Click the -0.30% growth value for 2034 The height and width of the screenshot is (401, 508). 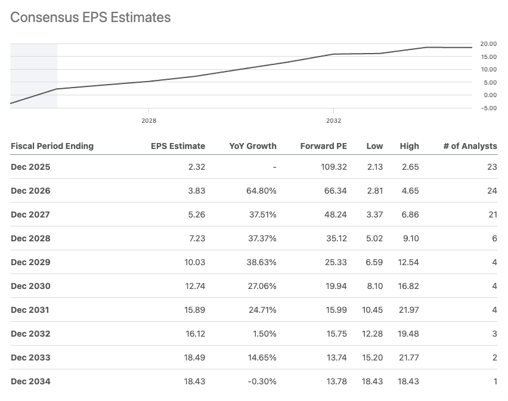[262, 381]
